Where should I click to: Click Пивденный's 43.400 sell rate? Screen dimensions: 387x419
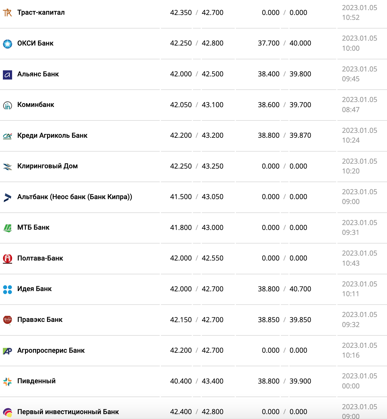(213, 381)
